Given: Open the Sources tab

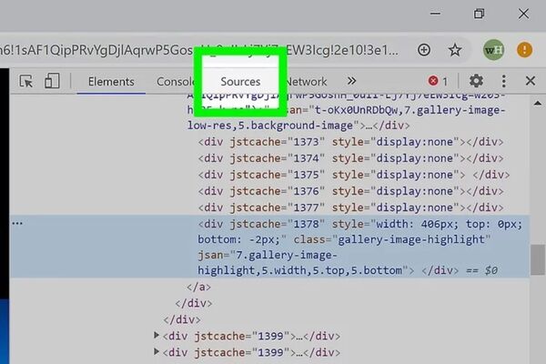Looking at the screenshot, I should coord(240,82).
